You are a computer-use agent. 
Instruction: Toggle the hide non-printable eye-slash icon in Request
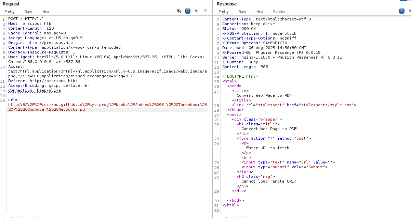(x=179, y=11)
